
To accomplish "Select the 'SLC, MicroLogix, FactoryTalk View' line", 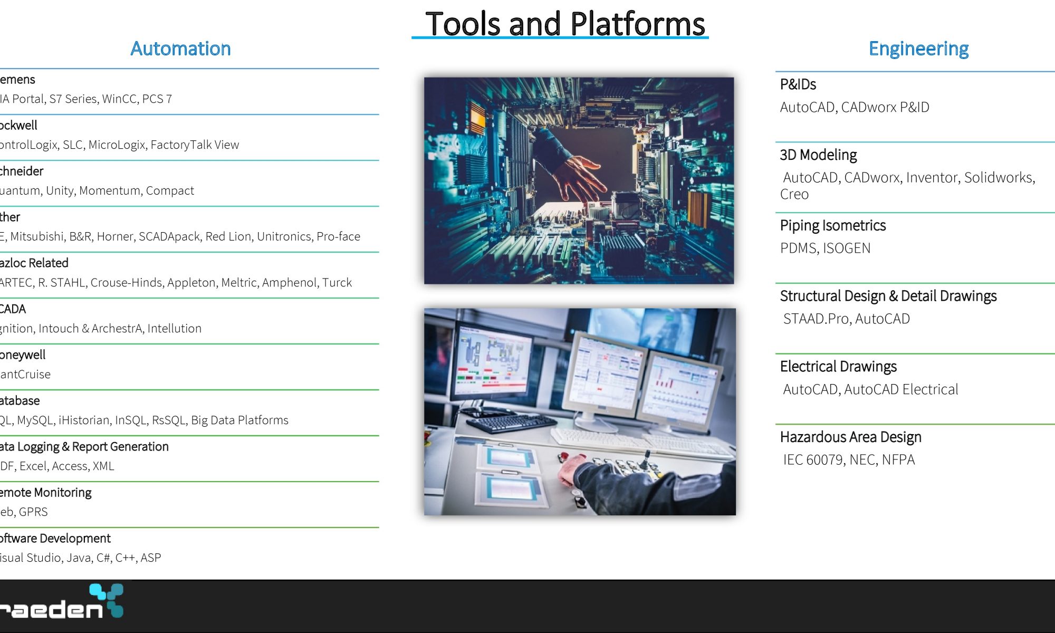I will (x=119, y=145).
